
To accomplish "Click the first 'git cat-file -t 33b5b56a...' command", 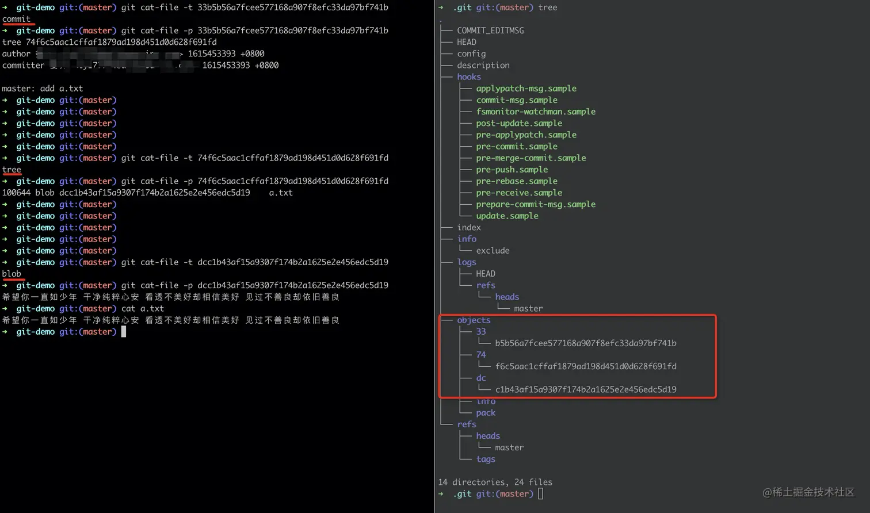I will coord(254,7).
